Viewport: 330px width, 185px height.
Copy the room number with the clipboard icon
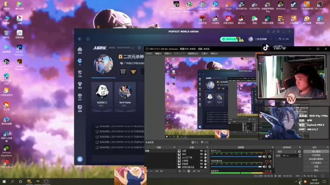(x=139, y=48)
